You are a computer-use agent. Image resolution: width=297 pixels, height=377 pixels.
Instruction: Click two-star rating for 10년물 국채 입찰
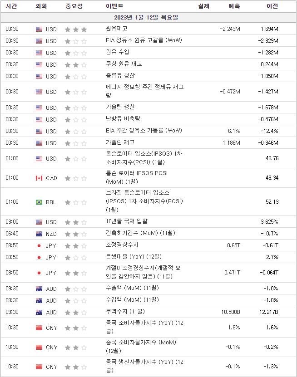[x=76, y=222]
